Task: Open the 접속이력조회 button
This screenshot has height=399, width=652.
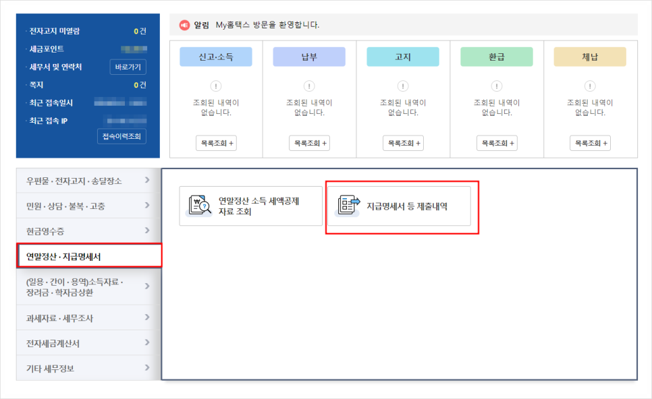Action: coord(121,137)
